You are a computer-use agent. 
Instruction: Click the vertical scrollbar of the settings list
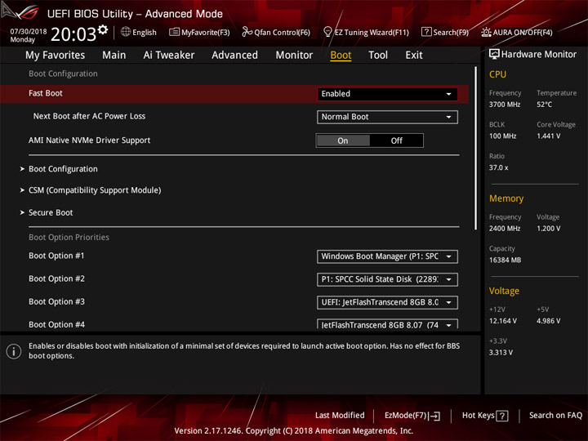(x=475, y=148)
